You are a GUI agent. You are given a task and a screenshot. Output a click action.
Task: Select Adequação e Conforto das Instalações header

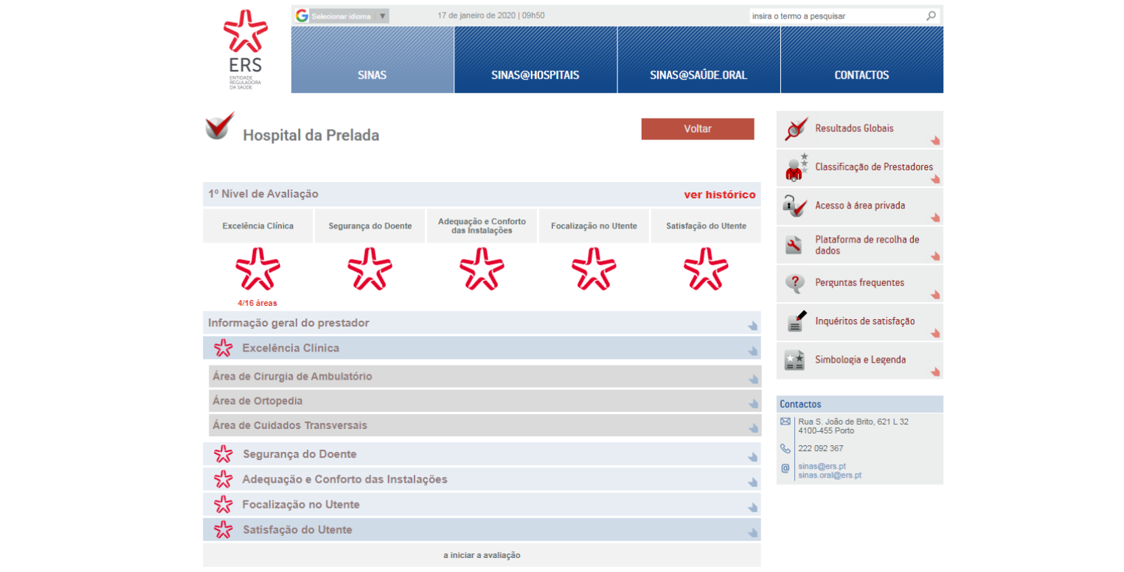coord(482,226)
